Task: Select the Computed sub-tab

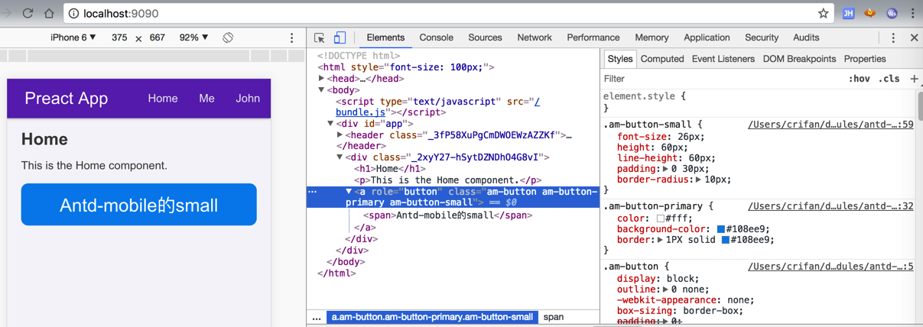Action: click(x=662, y=59)
